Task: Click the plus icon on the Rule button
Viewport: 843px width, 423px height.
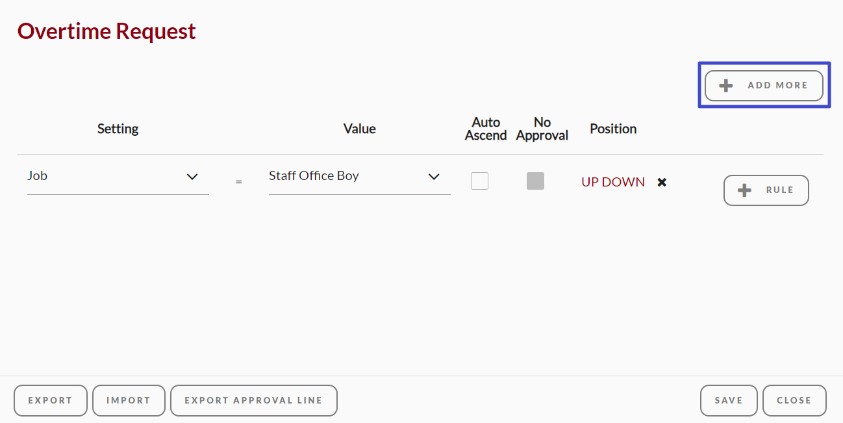Action: (x=745, y=190)
